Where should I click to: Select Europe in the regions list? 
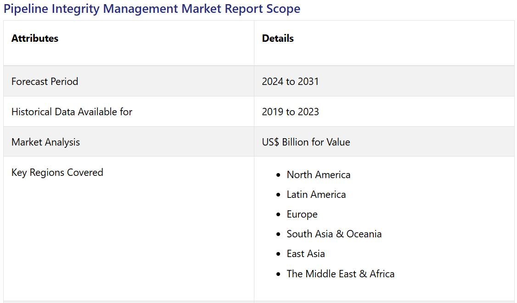click(302, 214)
